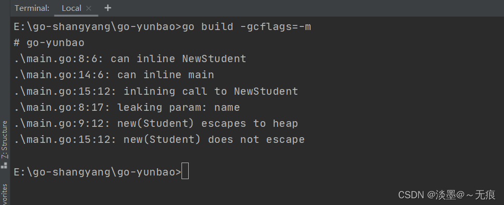
Task: Click the leaking param: name message
Action: 178,107
